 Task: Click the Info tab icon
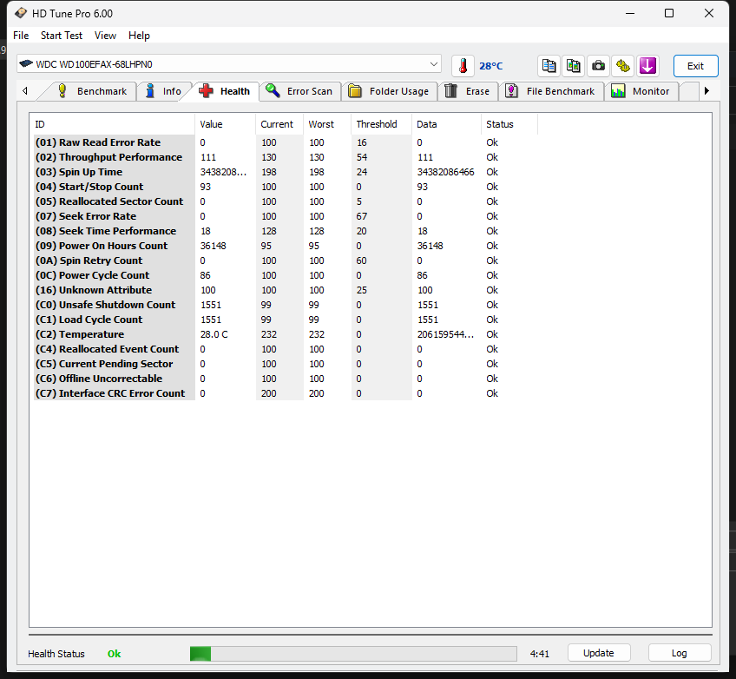coord(150,90)
